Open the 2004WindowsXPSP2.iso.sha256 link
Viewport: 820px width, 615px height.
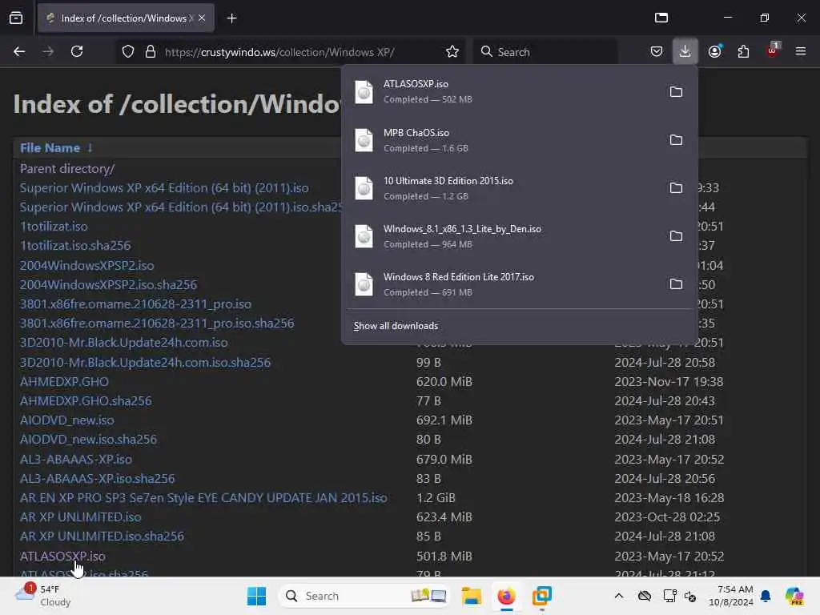coord(108,284)
